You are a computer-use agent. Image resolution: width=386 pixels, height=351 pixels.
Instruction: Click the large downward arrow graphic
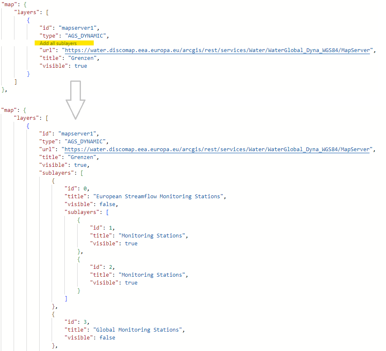tap(76, 99)
